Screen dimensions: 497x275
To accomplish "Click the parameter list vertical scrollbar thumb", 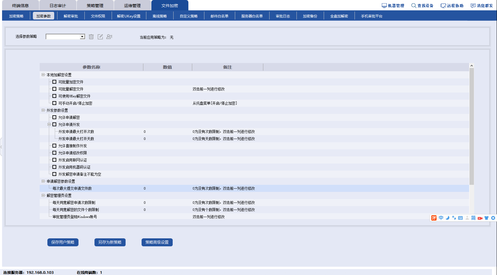I will tap(472, 127).
